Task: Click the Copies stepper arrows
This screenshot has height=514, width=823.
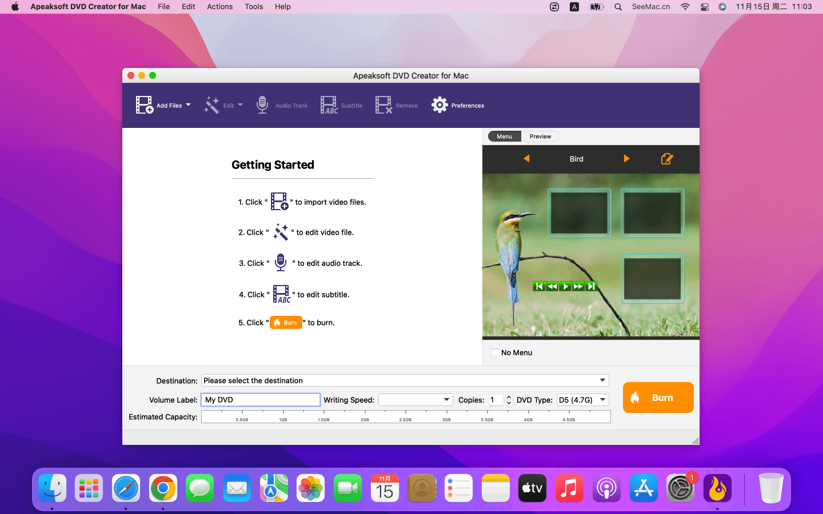Action: pos(509,400)
